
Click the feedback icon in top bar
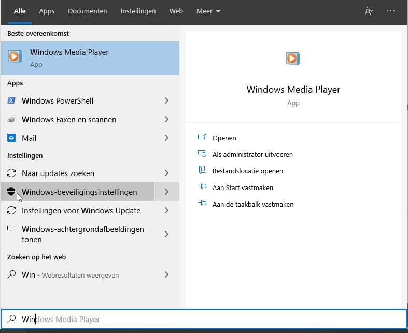(369, 11)
